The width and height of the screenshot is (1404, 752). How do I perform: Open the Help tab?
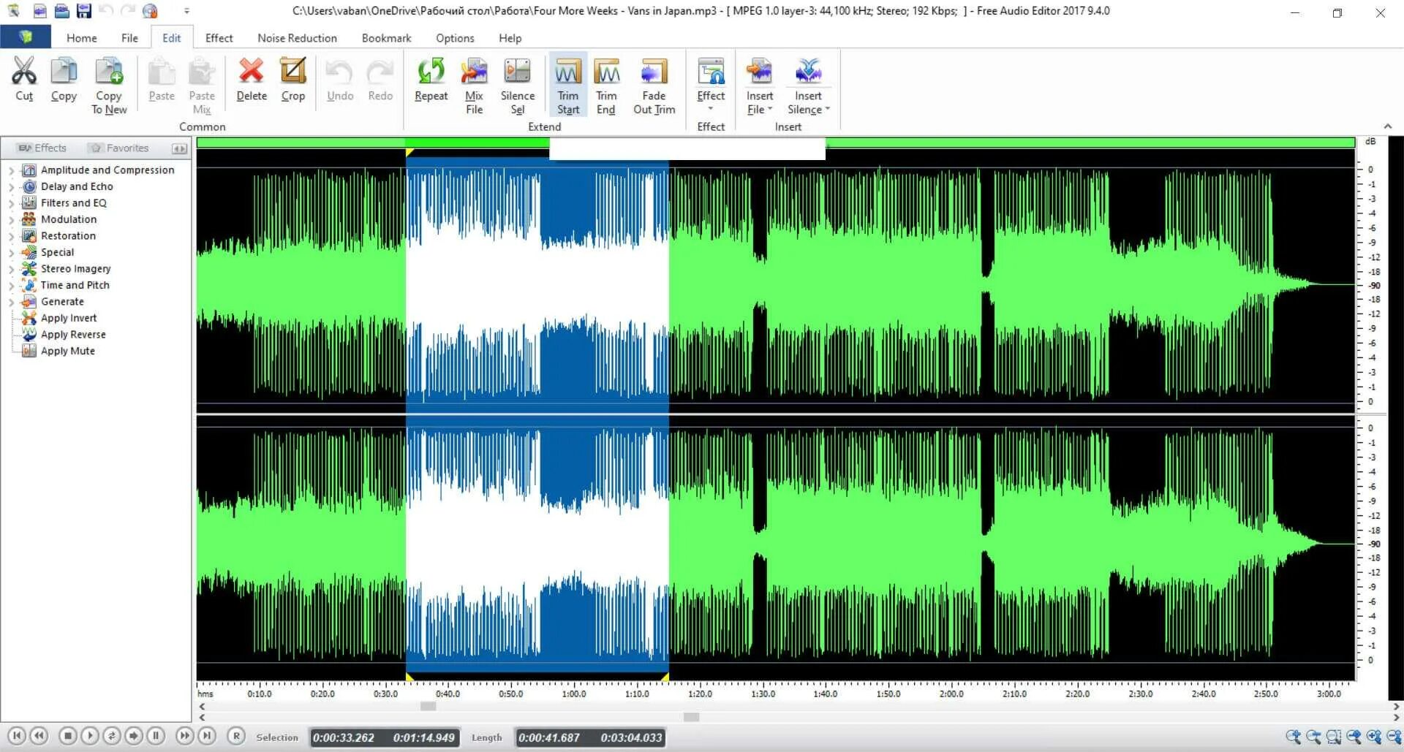tap(510, 38)
